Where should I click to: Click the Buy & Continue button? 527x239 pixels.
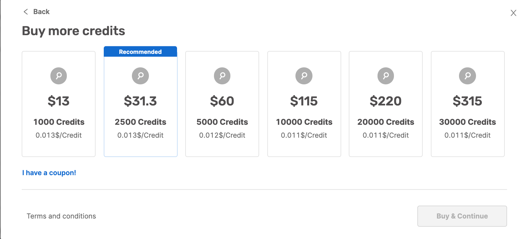[x=462, y=216]
